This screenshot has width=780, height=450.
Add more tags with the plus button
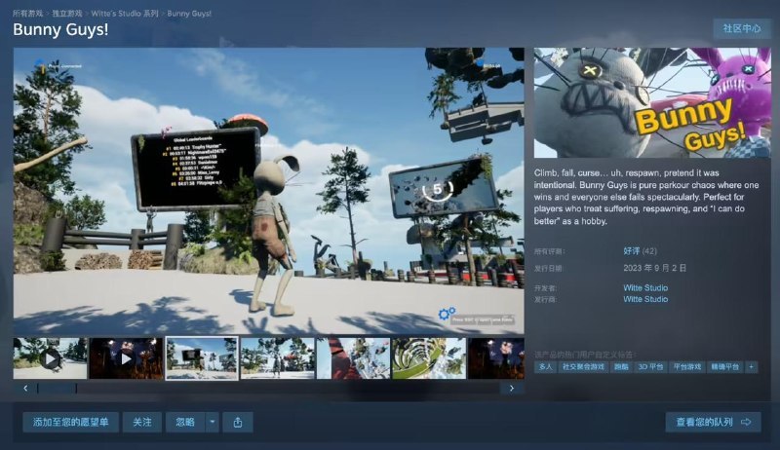pos(751,367)
